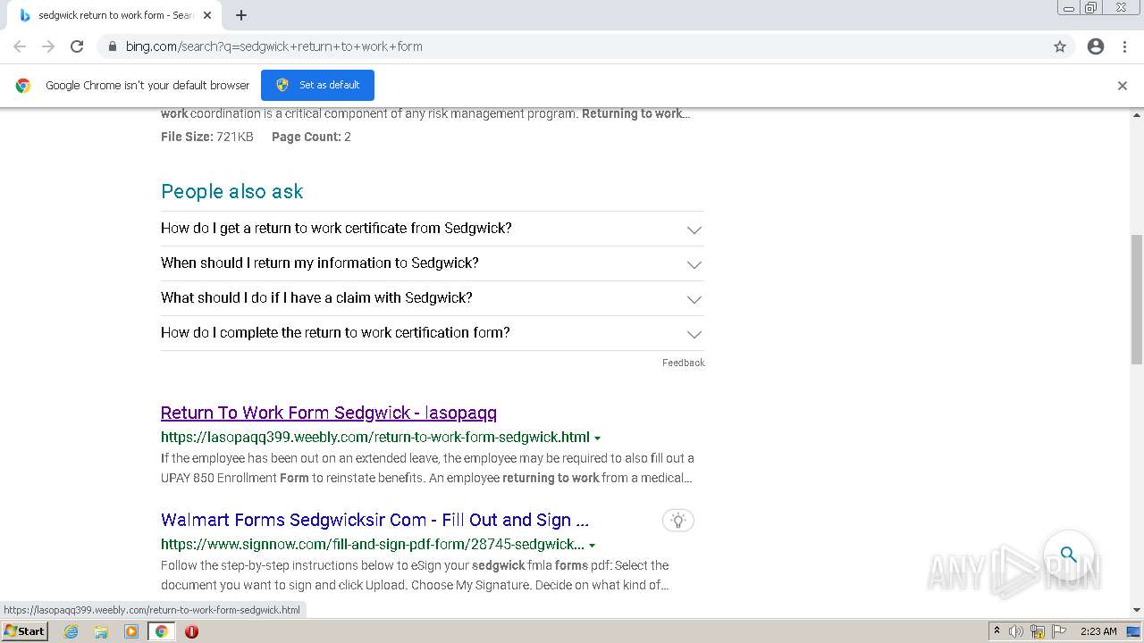Expand "When should I return my information" question
This screenshot has width=1144, height=643.
[433, 263]
